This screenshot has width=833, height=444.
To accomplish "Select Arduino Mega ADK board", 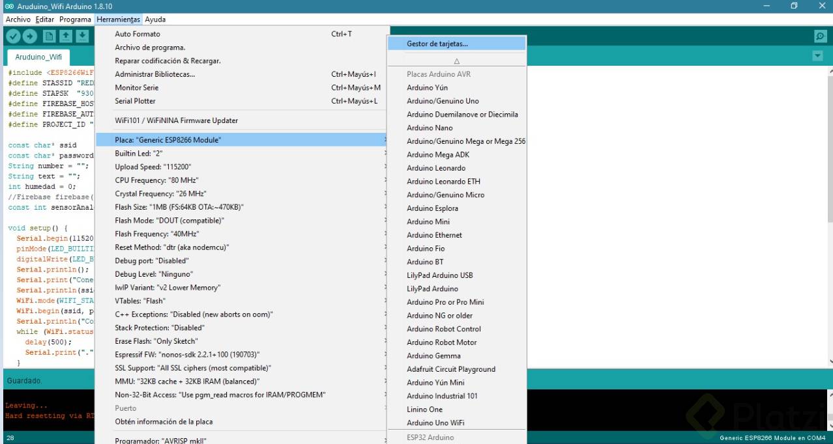I will [456, 154].
